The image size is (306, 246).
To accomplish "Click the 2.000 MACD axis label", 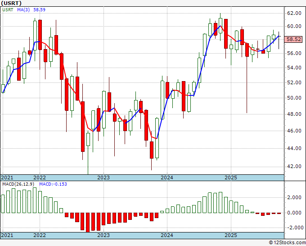I will [x=294, y=197].
